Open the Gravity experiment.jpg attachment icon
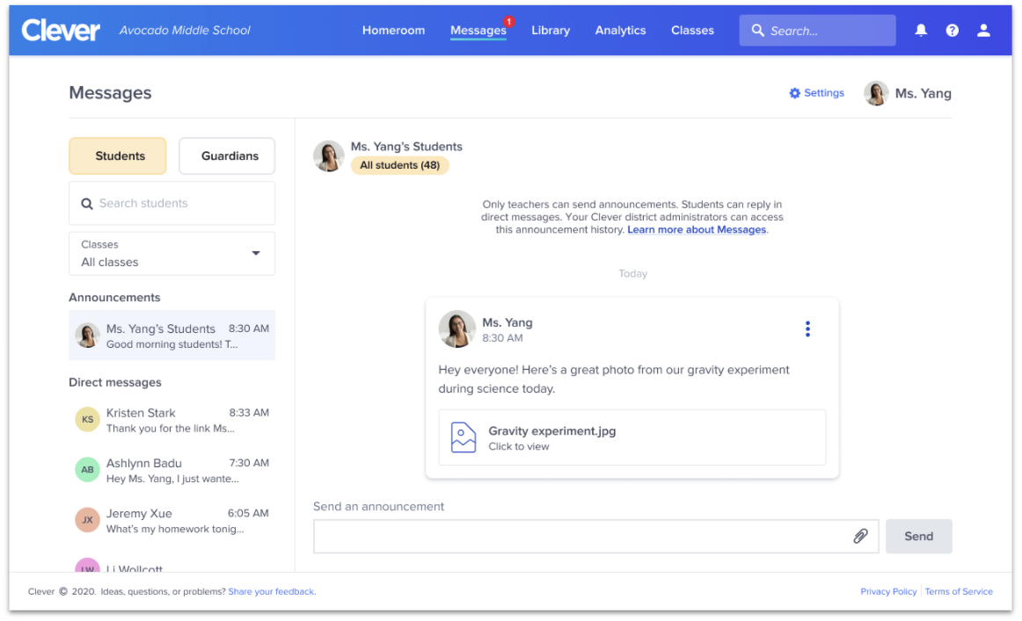1022x621 pixels. (463, 437)
